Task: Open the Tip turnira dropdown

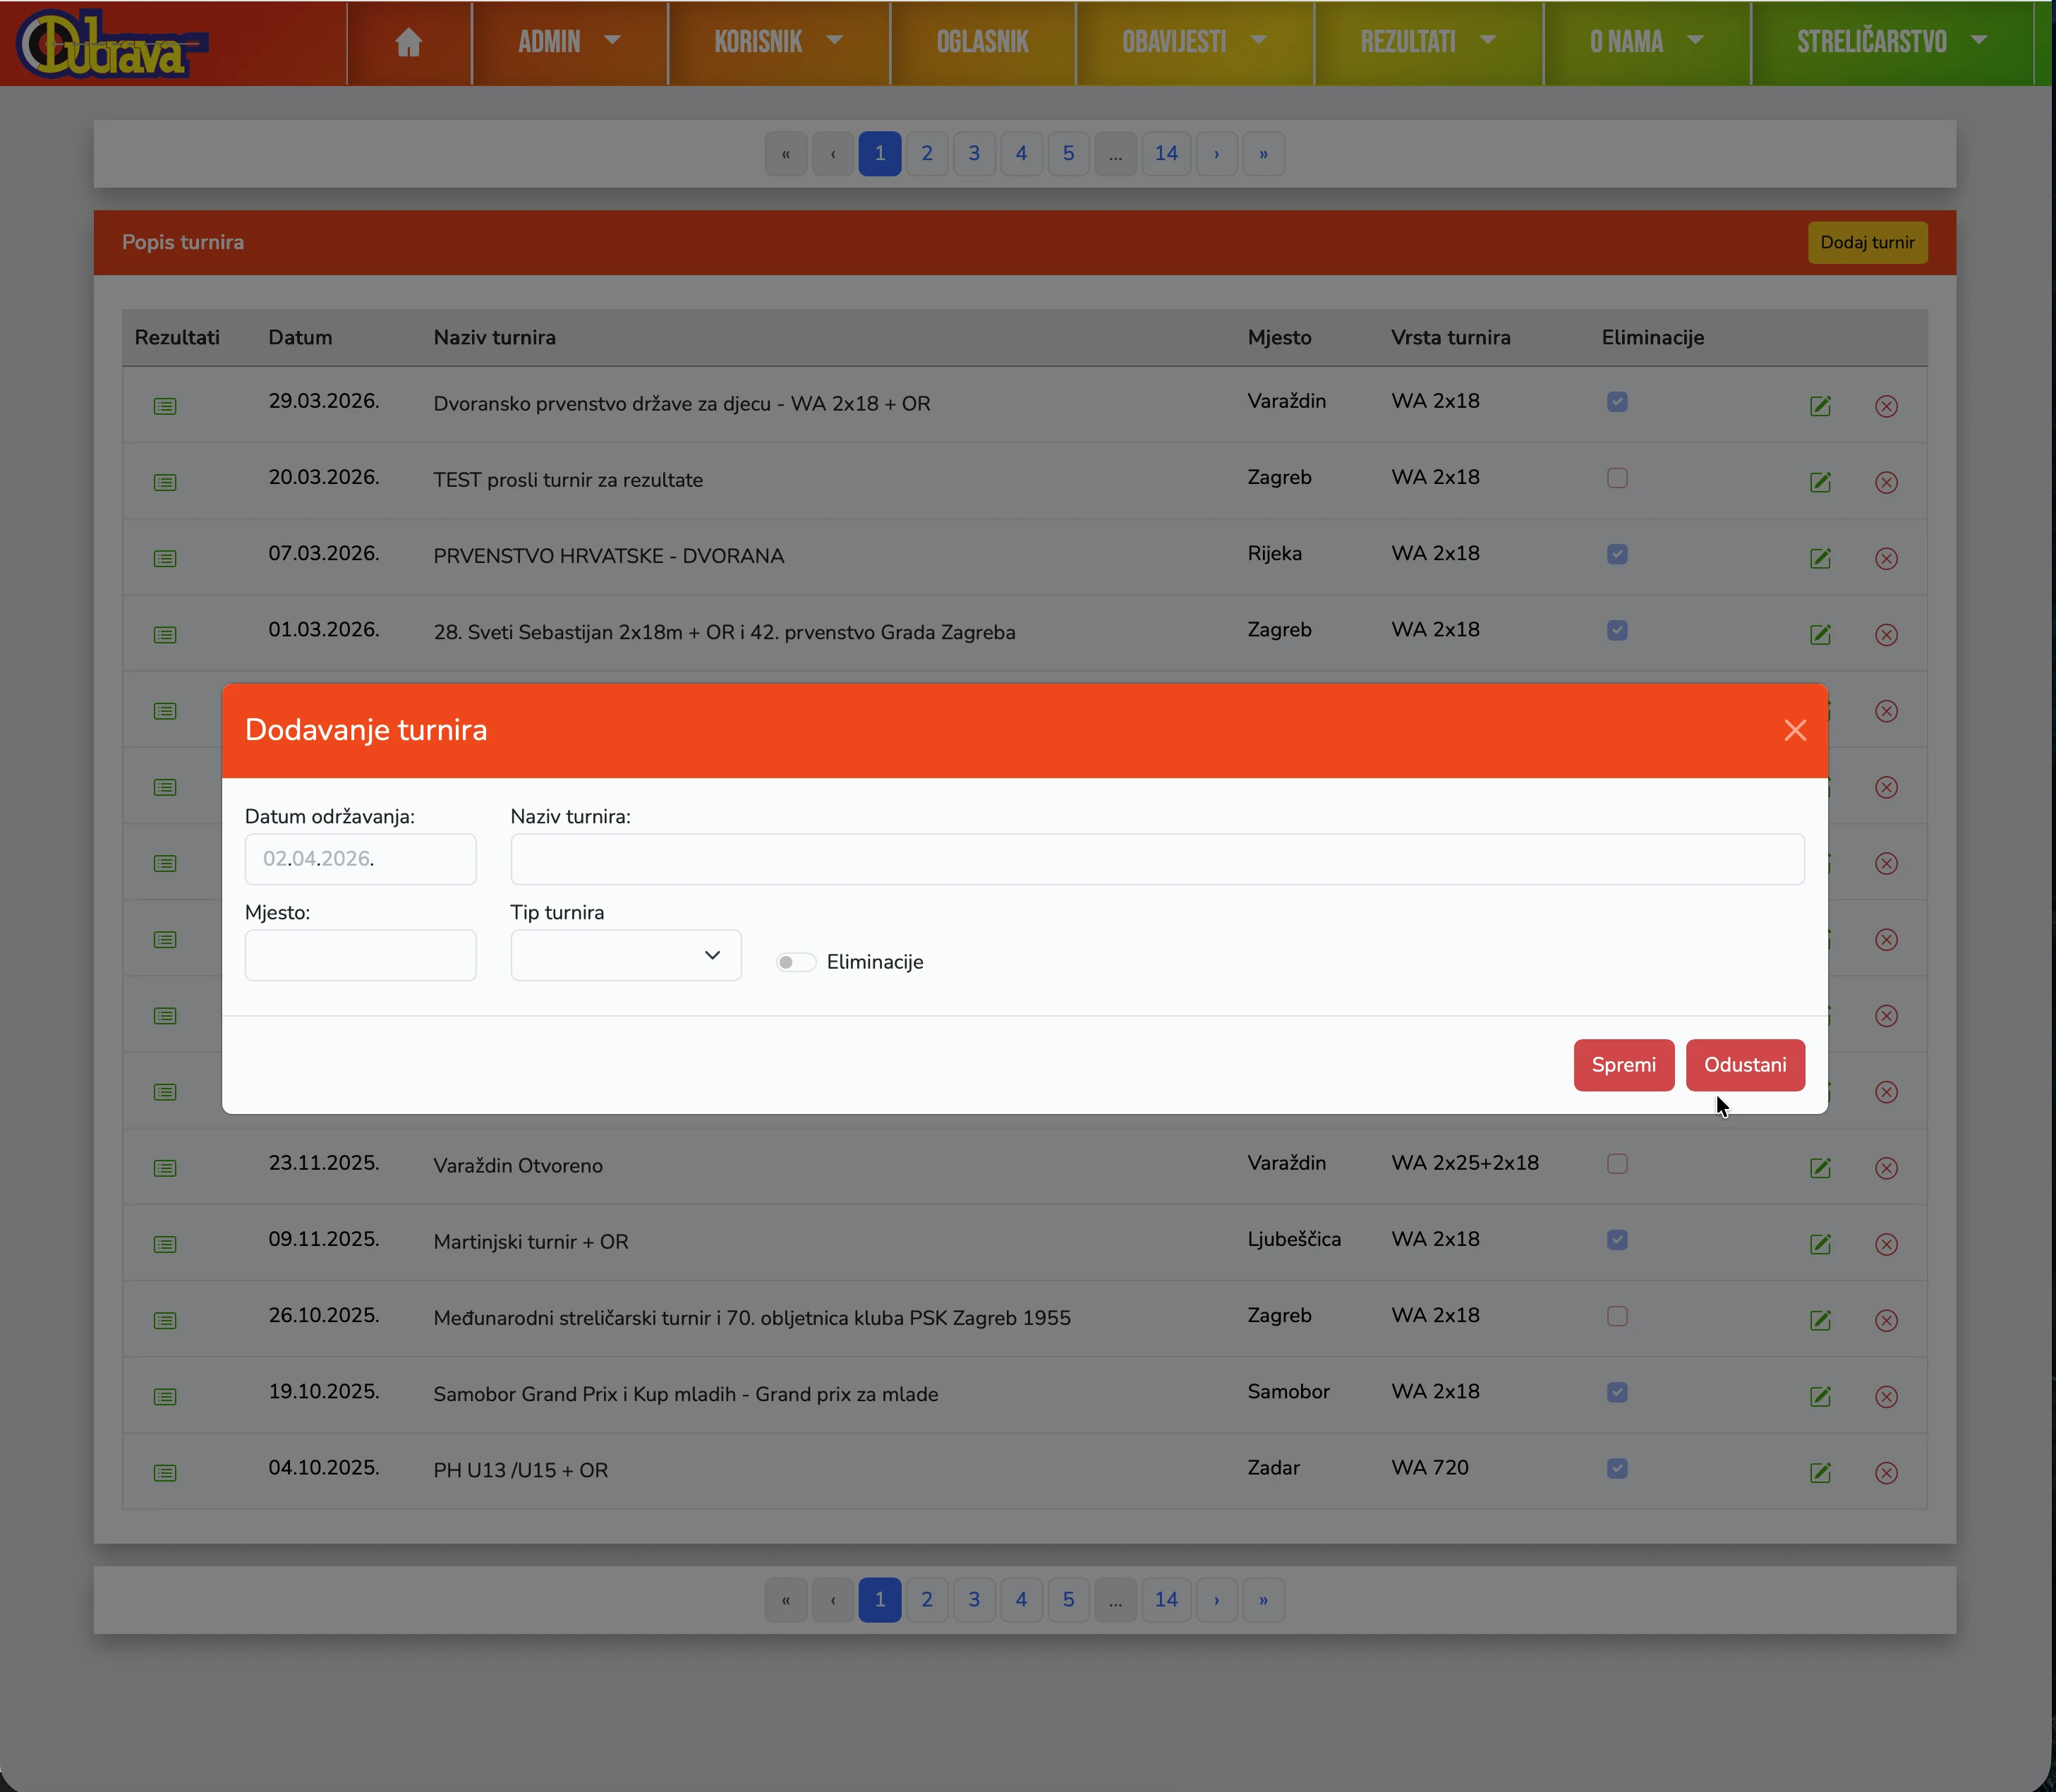Action: coord(626,955)
